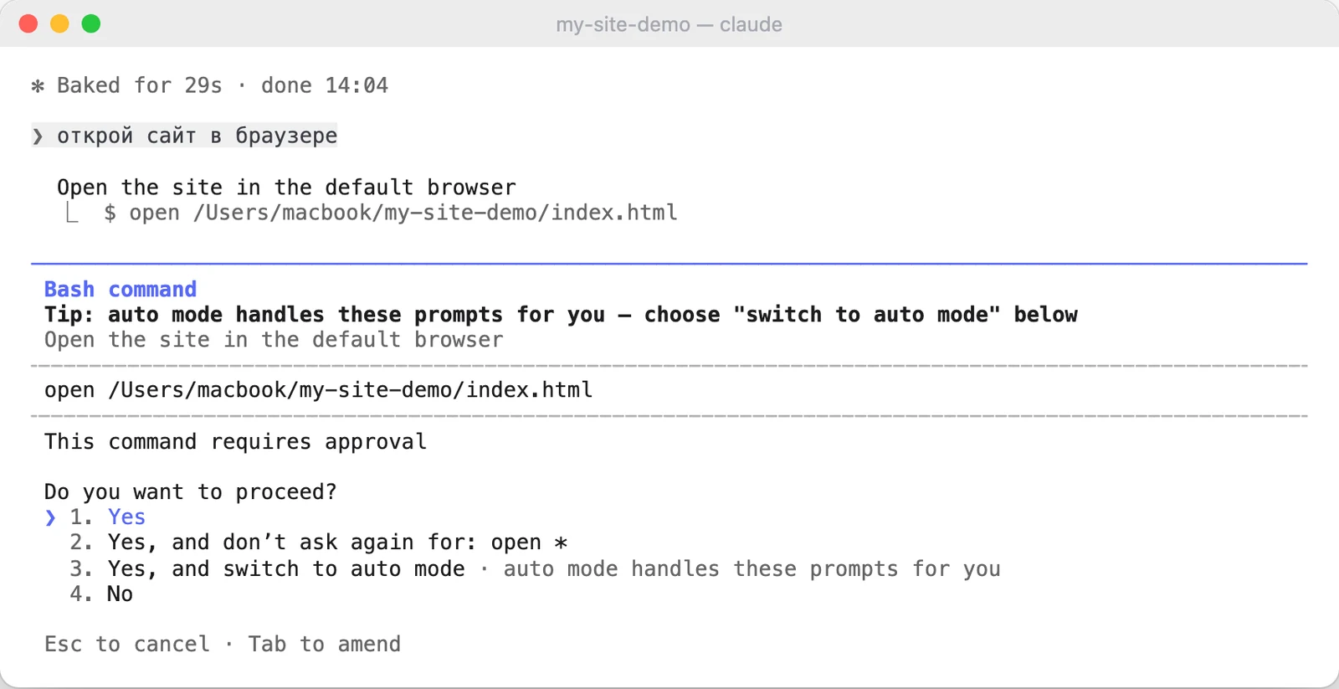
Task: Click the blue selection arrow beside Yes
Action: point(50,517)
